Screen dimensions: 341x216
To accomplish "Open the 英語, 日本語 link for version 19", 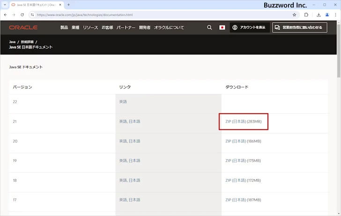I will pos(130,161).
